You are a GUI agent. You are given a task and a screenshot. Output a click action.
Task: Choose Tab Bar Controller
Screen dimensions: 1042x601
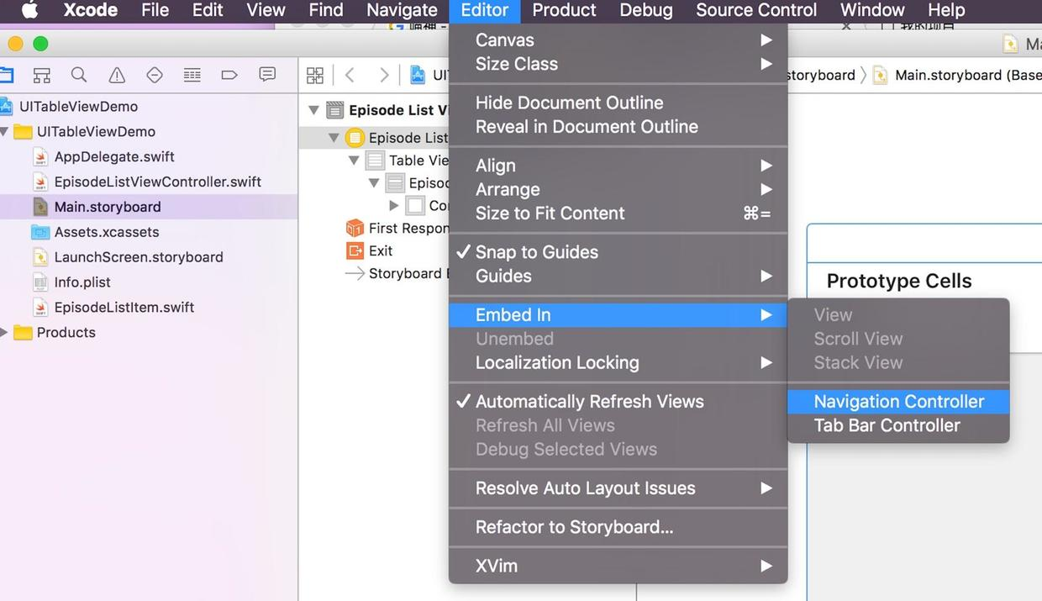tap(898, 425)
